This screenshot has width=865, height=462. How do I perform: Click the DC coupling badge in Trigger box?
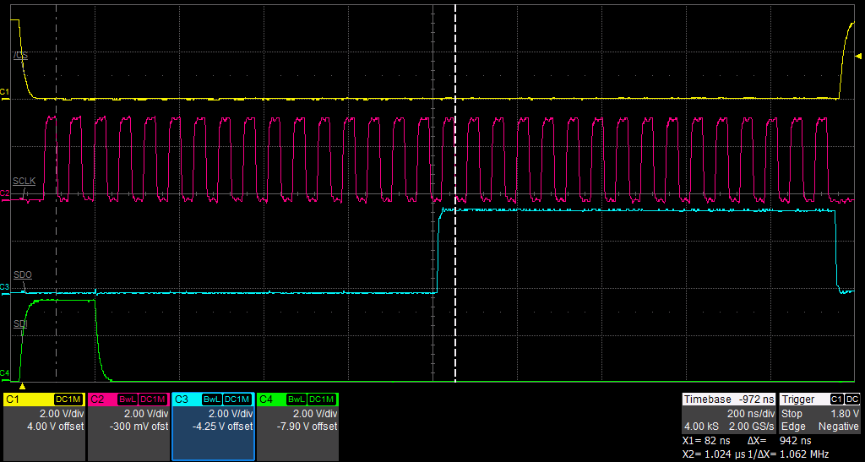[x=852, y=399]
